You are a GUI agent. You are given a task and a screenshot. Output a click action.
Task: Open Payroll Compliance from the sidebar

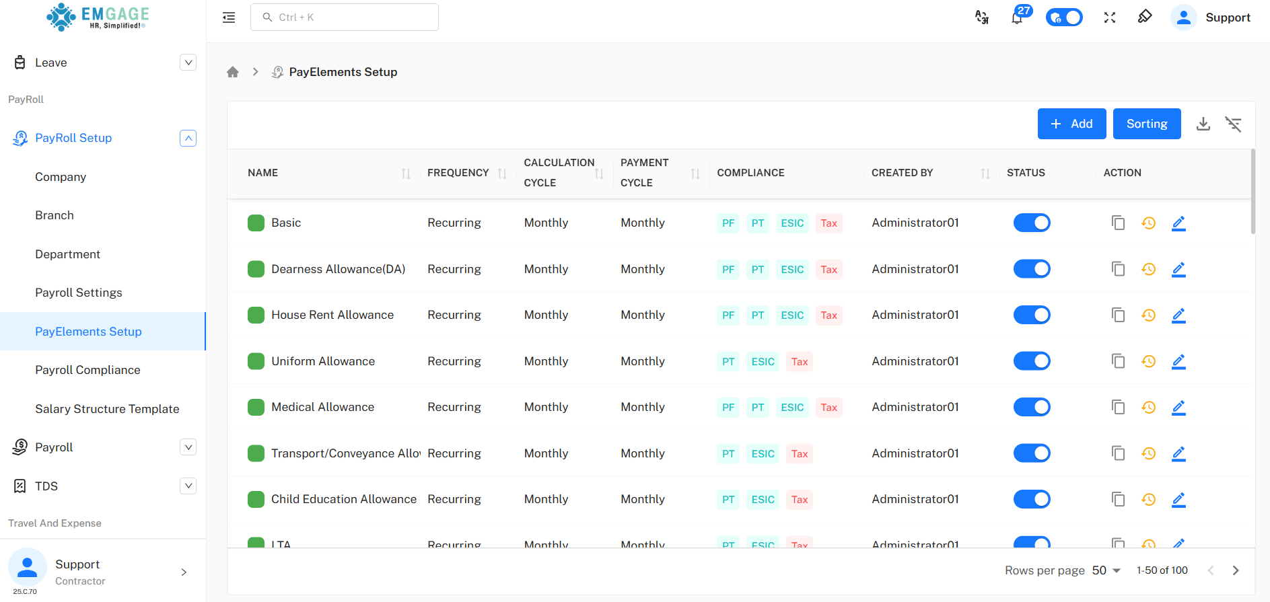pyautogui.click(x=87, y=370)
